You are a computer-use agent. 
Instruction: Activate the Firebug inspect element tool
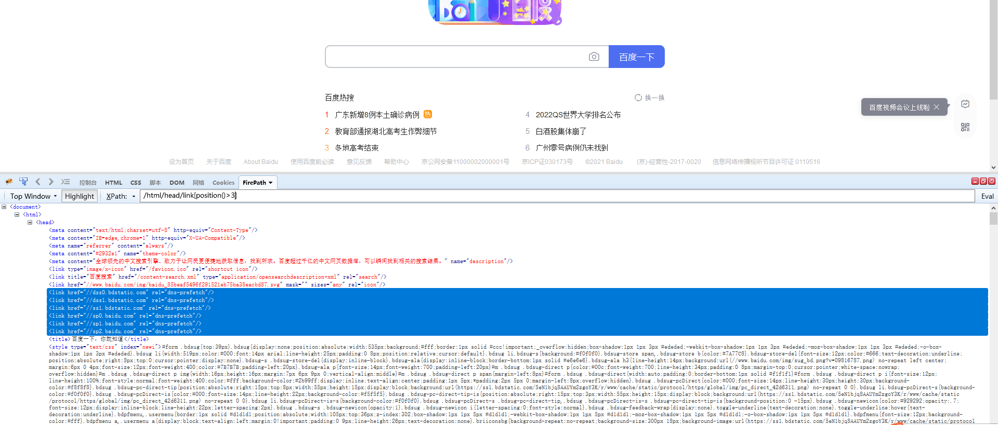23,182
